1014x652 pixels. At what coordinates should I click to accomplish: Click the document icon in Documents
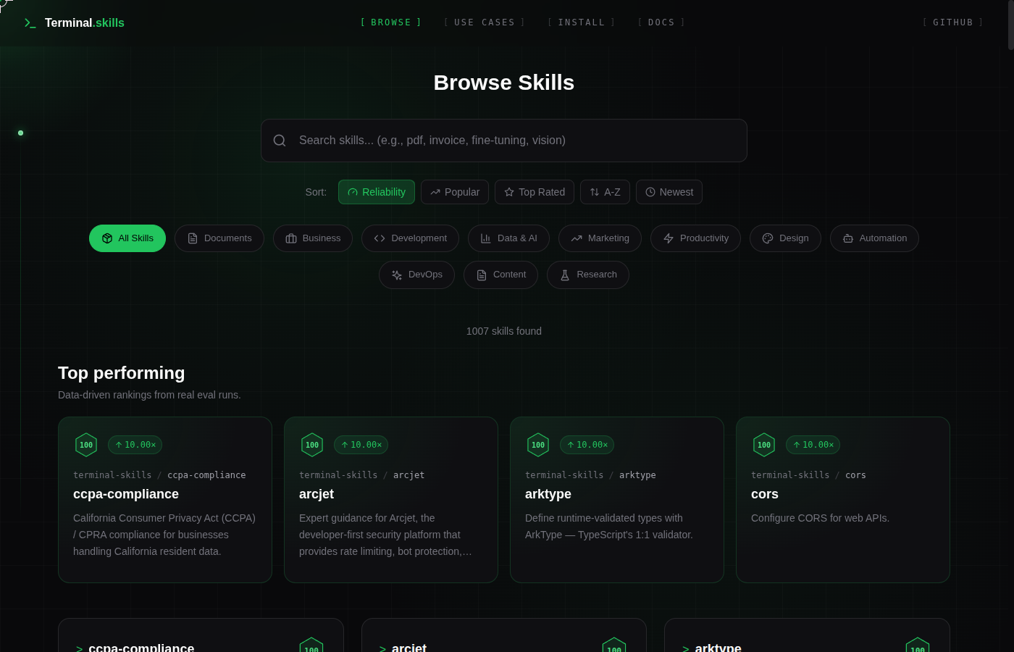click(193, 238)
